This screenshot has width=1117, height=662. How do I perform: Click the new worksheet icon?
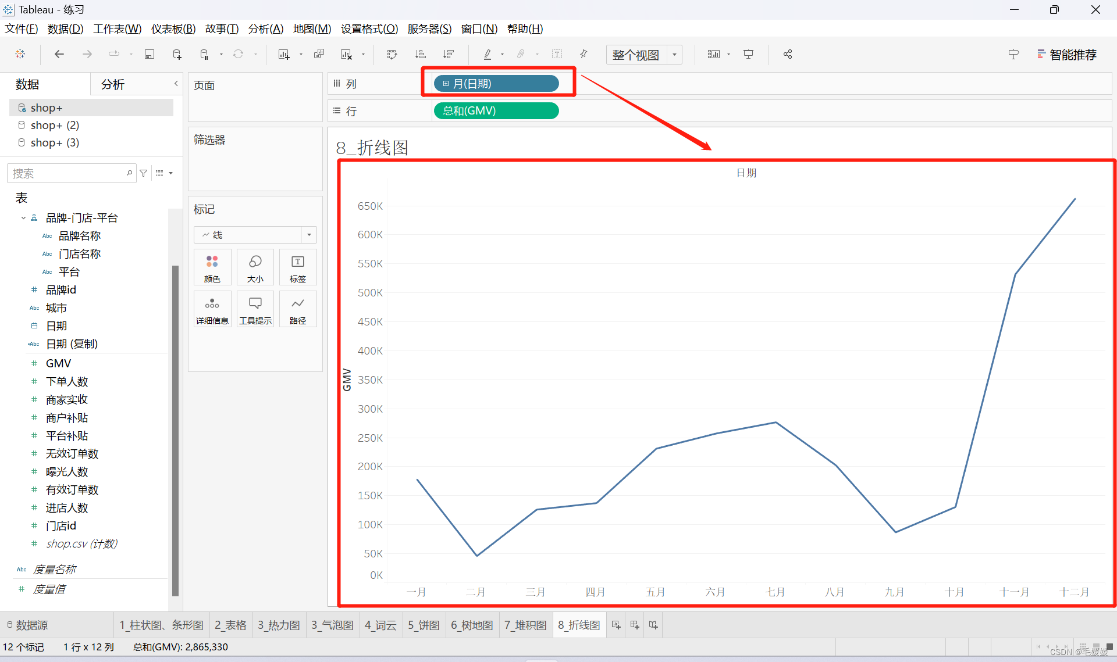(x=284, y=54)
